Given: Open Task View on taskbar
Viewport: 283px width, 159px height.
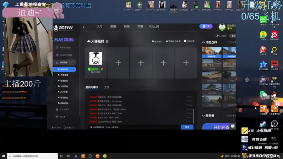Looking at the screenshot, I should pos(68,156).
